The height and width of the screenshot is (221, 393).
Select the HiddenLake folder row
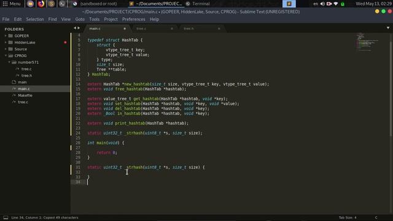pos(35,42)
